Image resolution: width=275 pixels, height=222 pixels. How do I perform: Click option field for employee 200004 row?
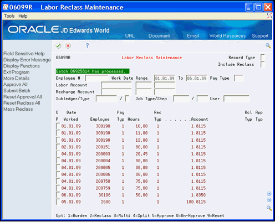coord(58,161)
